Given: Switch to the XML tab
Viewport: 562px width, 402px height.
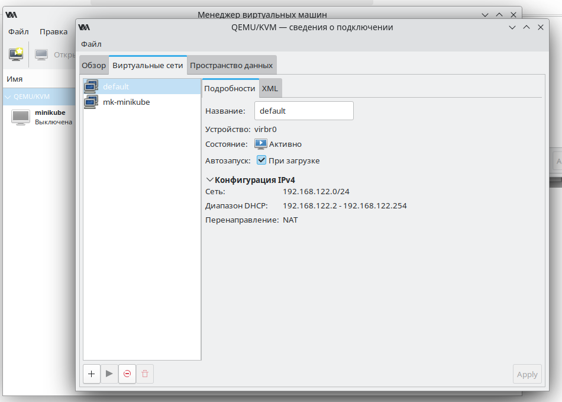Looking at the screenshot, I should point(270,88).
